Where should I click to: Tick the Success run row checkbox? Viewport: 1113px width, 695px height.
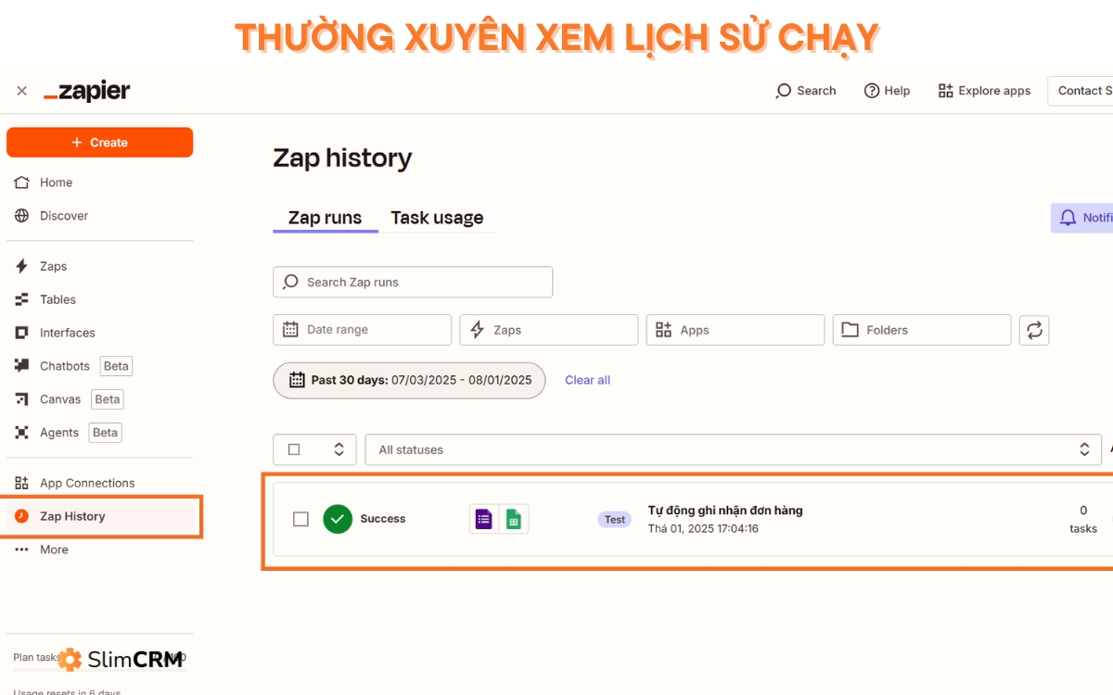(x=301, y=519)
